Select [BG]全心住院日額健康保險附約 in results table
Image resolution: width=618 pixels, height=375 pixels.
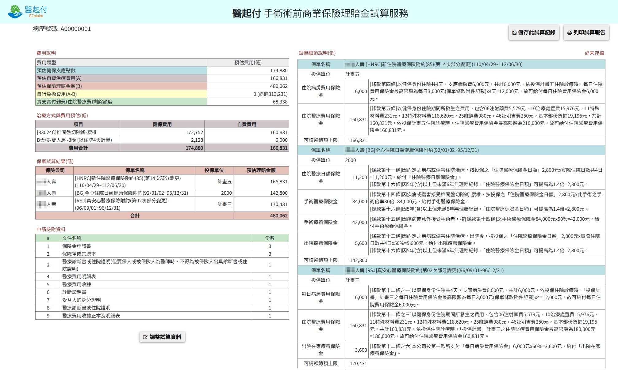(x=134, y=193)
